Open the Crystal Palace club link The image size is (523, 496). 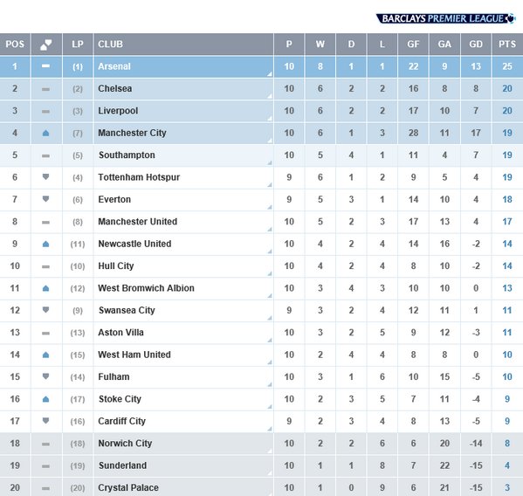(x=128, y=487)
